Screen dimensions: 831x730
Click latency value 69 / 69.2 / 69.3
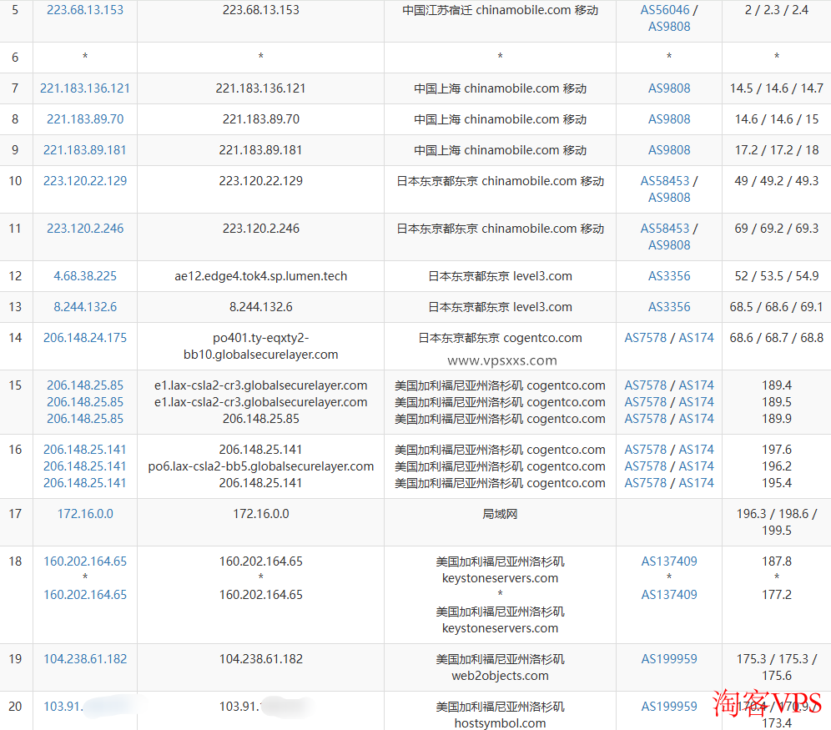click(777, 229)
